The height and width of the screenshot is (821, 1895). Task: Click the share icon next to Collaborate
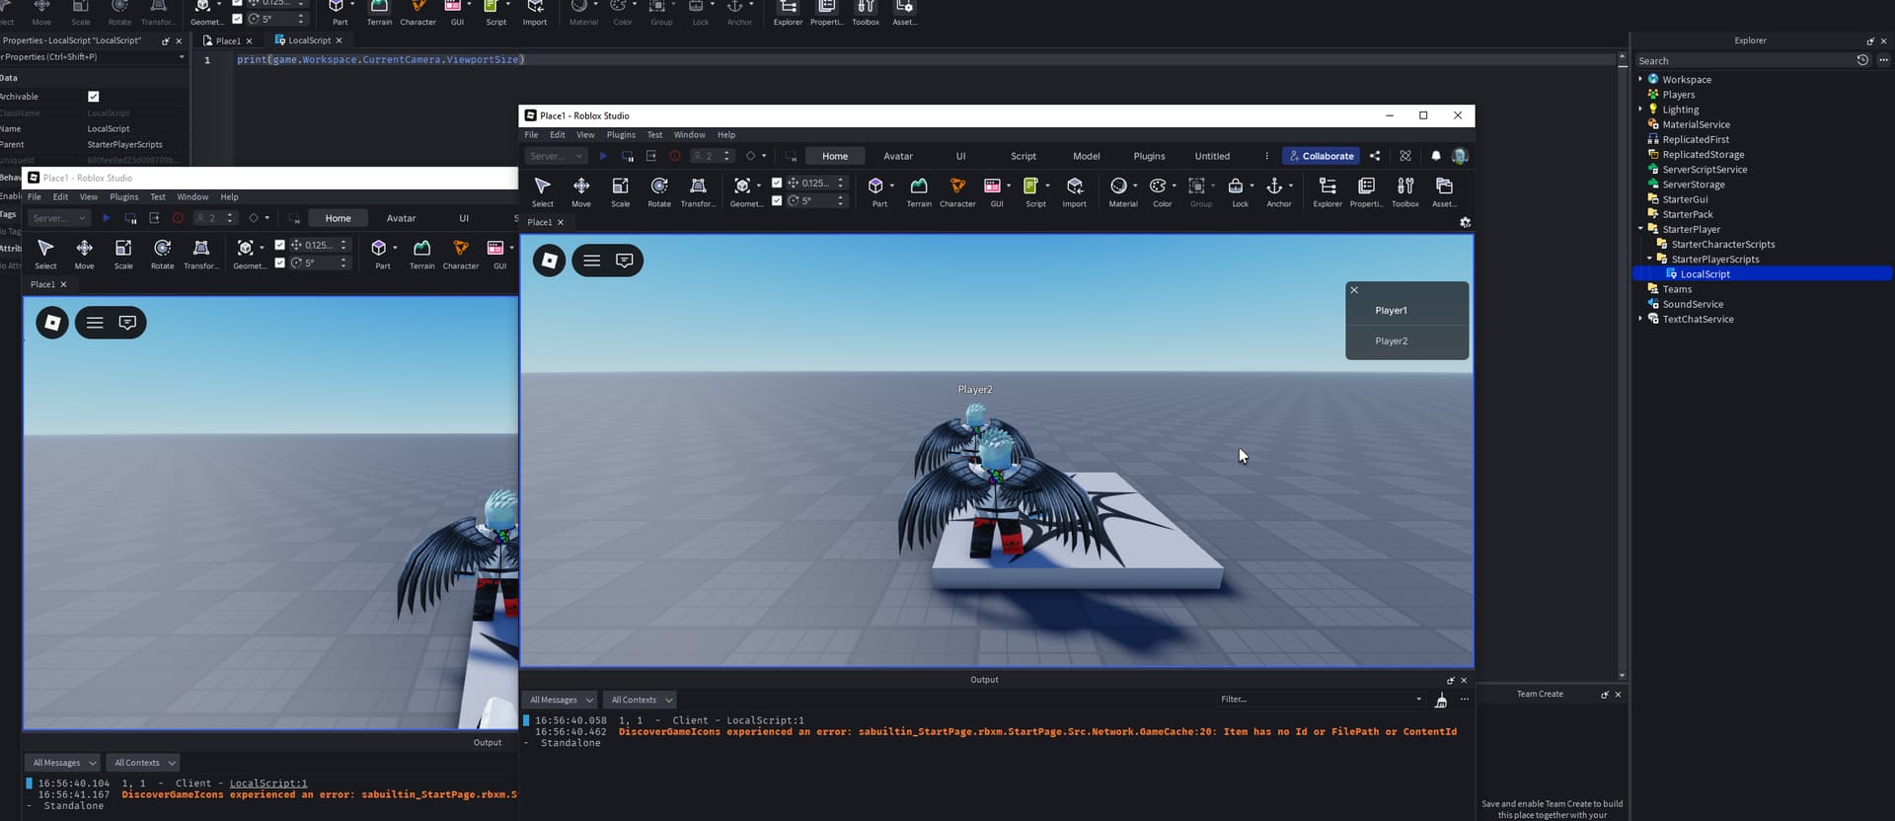[1375, 156]
